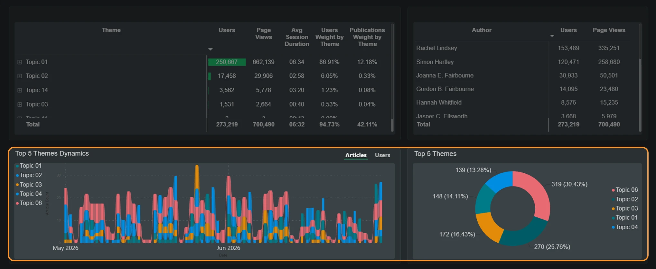Expand the Topic 14 theme row

click(x=20, y=90)
